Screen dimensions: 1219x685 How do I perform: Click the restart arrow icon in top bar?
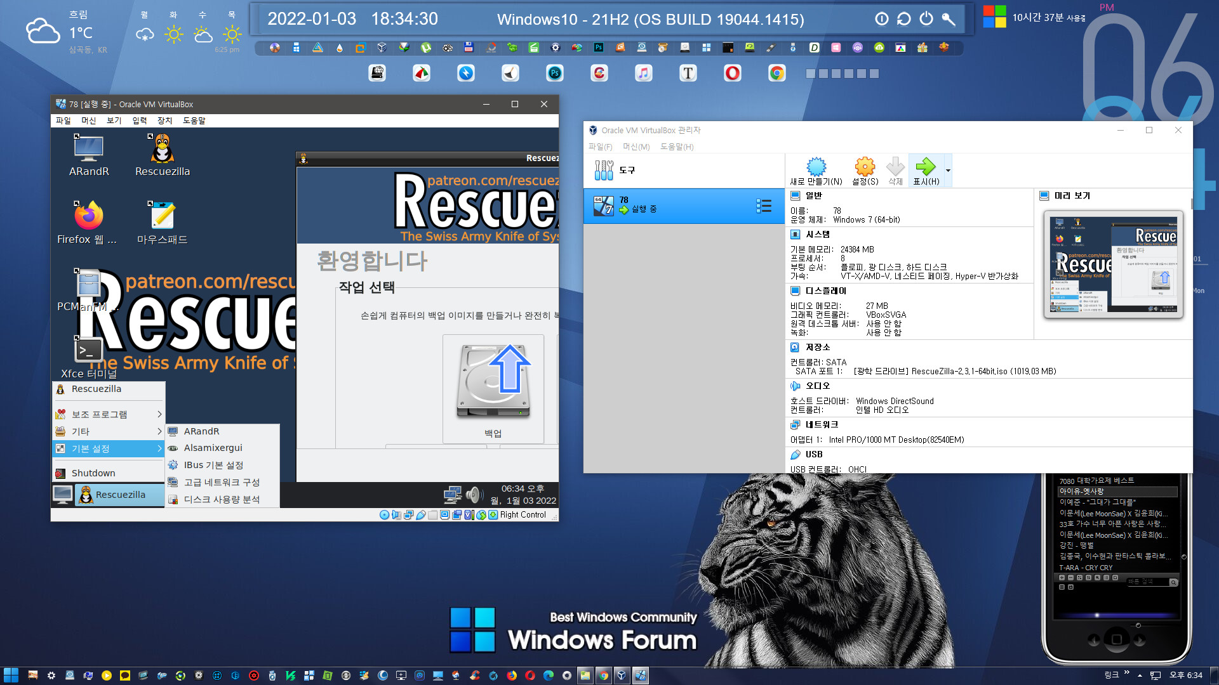(903, 19)
